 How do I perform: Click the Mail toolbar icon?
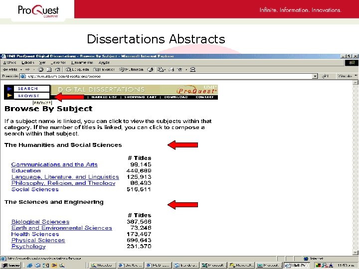click(160, 70)
